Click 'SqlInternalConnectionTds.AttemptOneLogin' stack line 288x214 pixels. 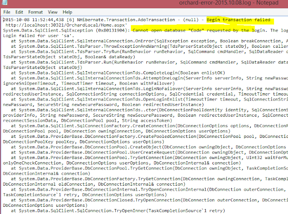coord(149,78)
